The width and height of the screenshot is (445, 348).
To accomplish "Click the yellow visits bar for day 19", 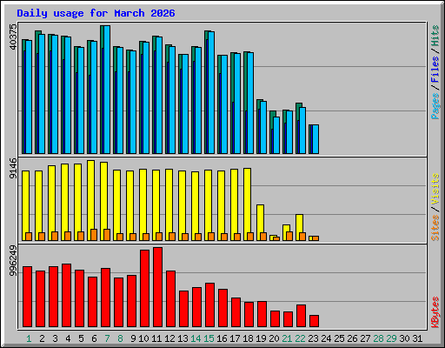I will (260, 223).
